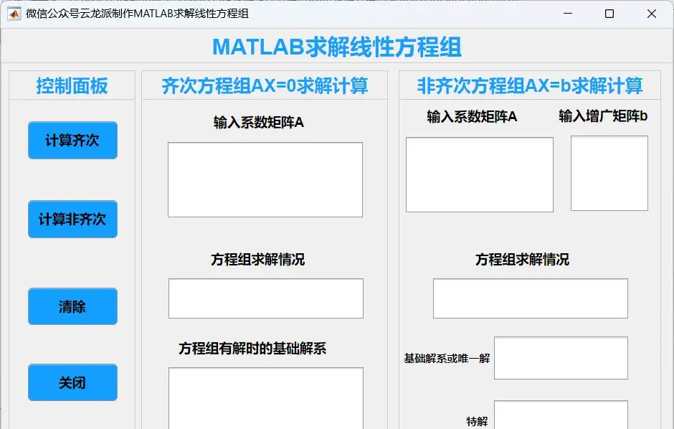Viewport: 674px width, 429px height.
Task: Focus homogeneous coefficient matrix A input box
Action: pos(265,179)
